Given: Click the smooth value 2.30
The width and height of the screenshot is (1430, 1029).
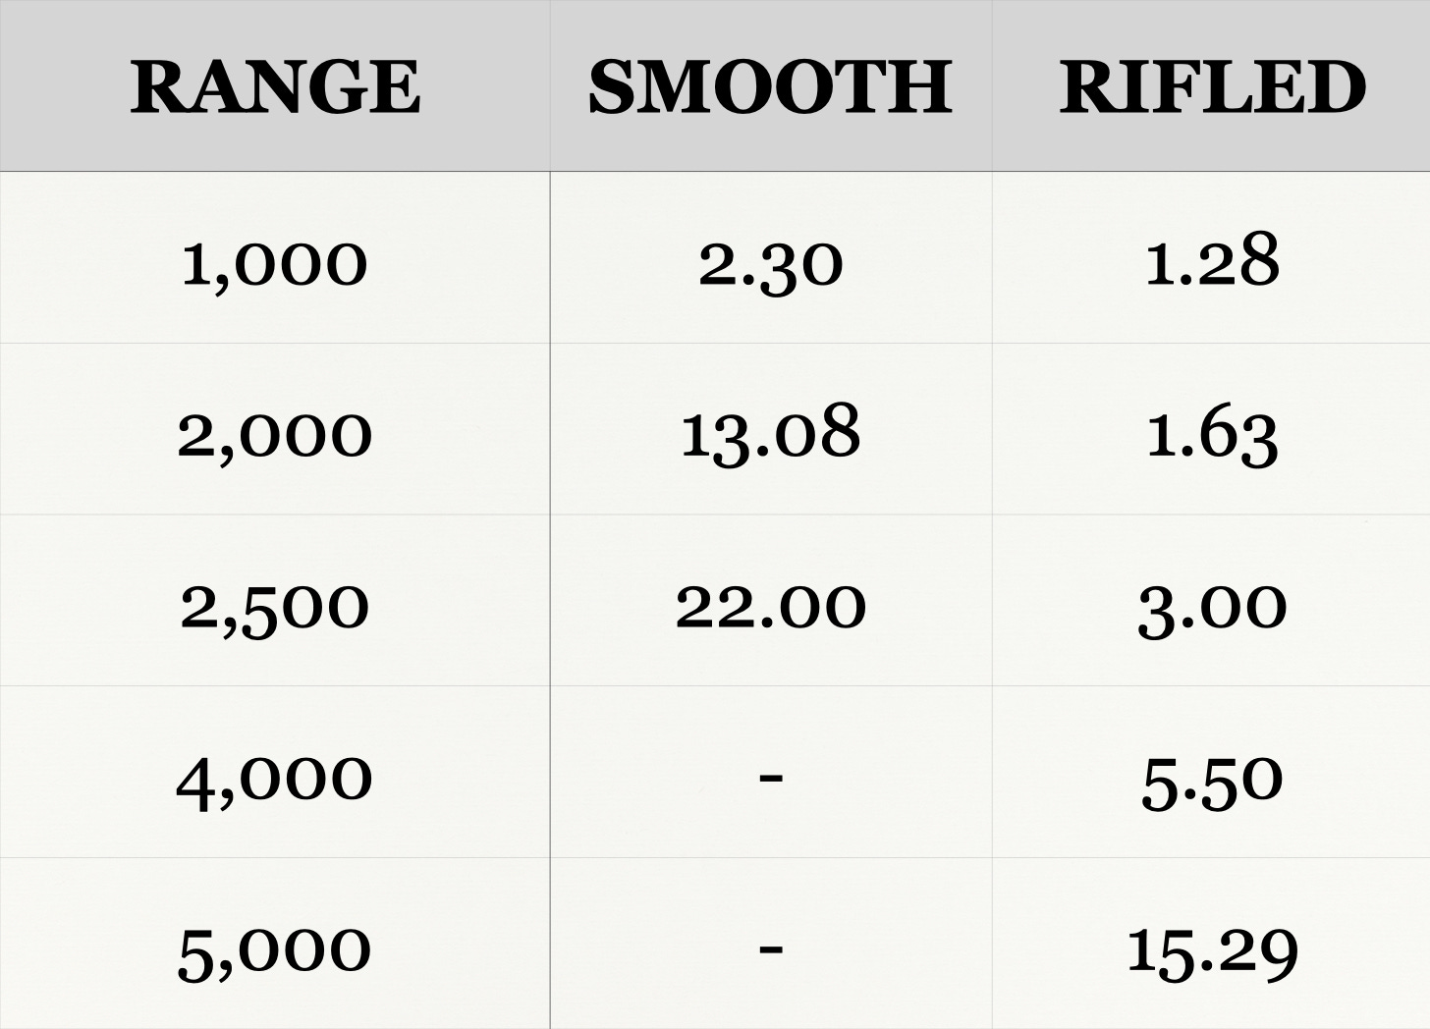Looking at the screenshot, I should (771, 262).
